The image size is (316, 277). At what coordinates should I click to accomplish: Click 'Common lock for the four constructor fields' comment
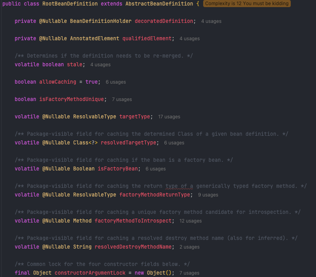click(102, 264)
